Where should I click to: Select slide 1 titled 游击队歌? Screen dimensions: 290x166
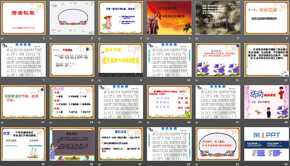[x=23, y=18]
